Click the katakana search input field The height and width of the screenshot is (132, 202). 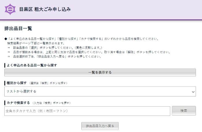coord(87,111)
